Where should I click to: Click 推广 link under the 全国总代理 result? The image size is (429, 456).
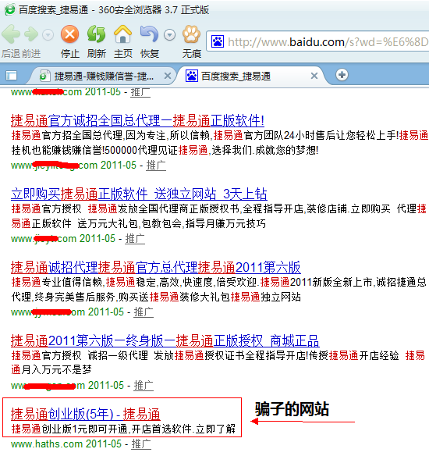tap(156, 166)
